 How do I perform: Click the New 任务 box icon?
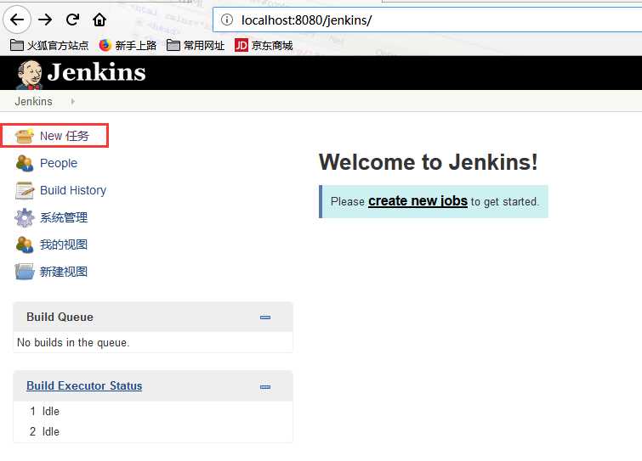point(25,136)
